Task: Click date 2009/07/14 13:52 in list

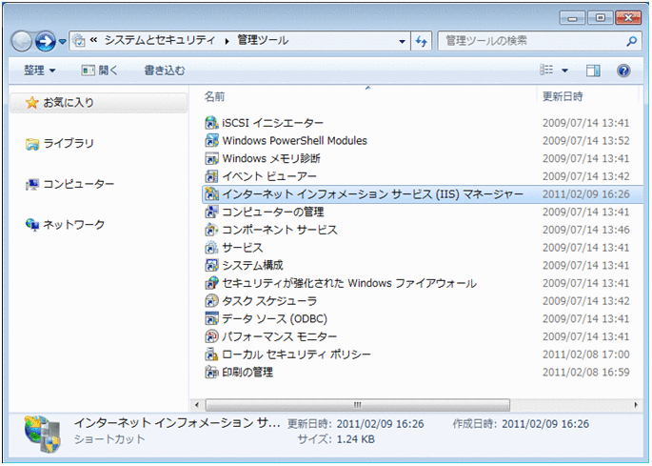Action: tap(586, 141)
